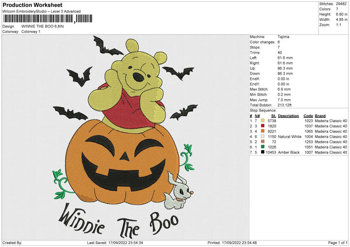
Task: Click the 'Amber Black' description
Action: click(289, 152)
